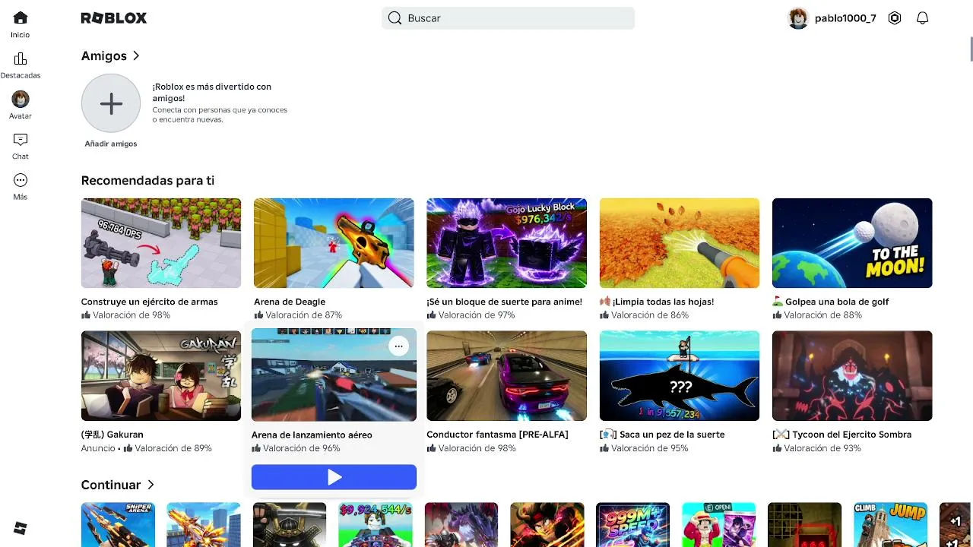Click the pablo1000_7 username
This screenshot has height=547, width=973.
click(845, 18)
